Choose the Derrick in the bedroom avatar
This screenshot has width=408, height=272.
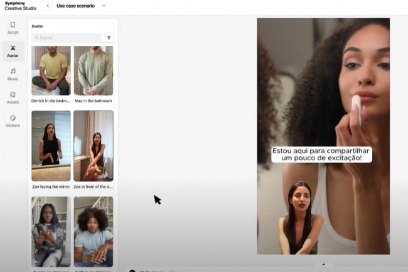51,70
